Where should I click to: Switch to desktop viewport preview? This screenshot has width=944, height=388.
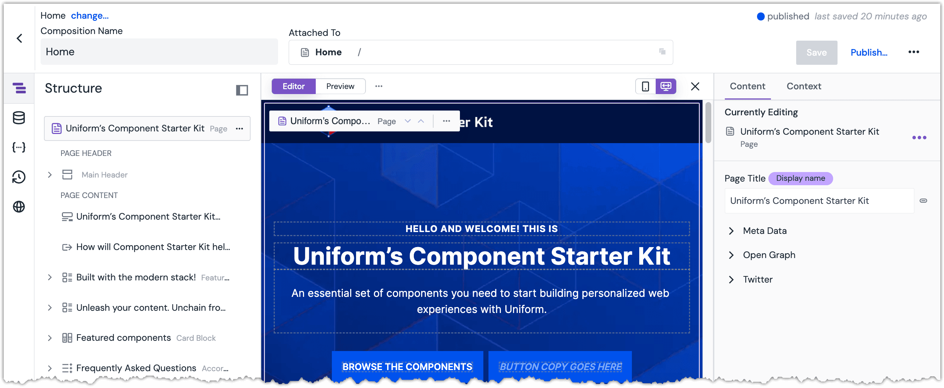[666, 86]
